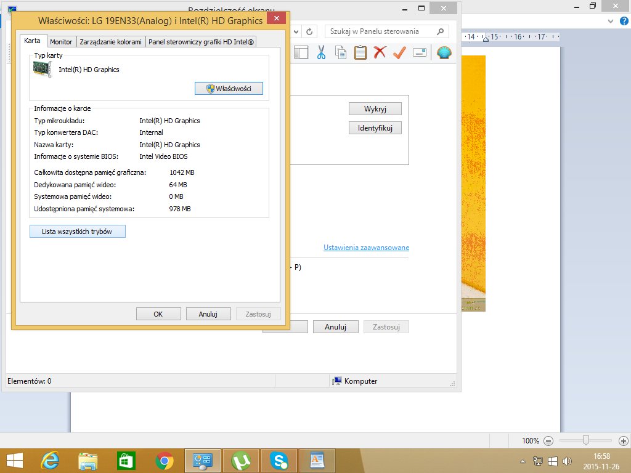
Task: Click the Copy pages toolbar icon
Action: 340,52
